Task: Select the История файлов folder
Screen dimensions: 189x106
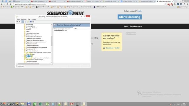Action: (x=30, y=26)
